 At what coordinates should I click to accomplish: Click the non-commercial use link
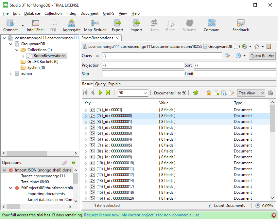pyautogui.click(x=161, y=215)
